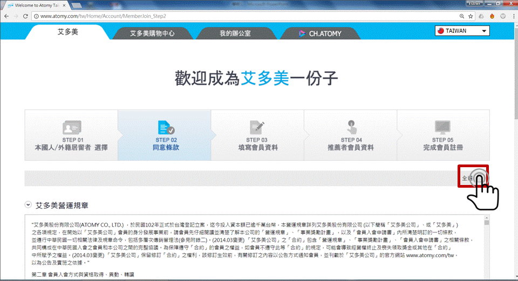518x281 pixels.
Task: Click the Esther profile button in title bar
Action: (x=474, y=3)
